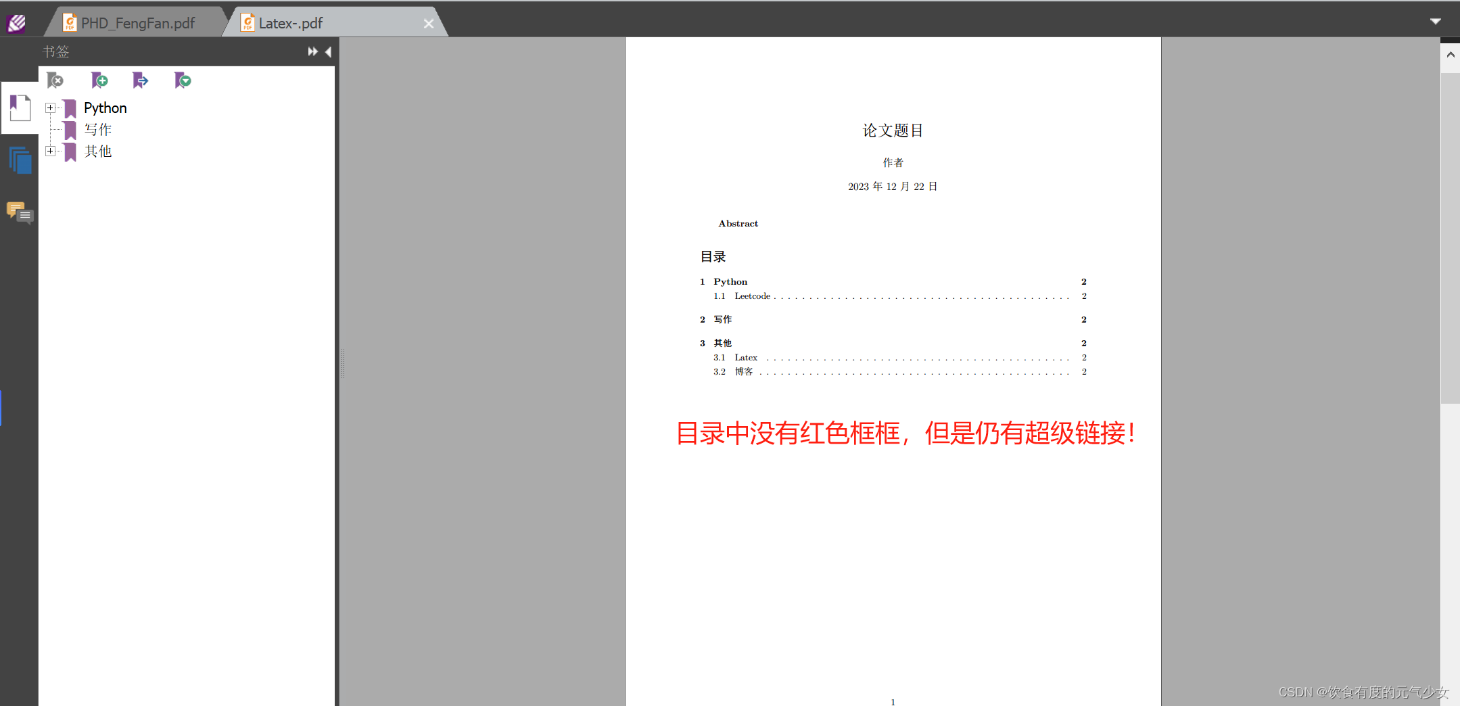Follow the '1 Python' contents link
Image resolution: width=1460 pixels, height=706 pixels.
[893, 281]
